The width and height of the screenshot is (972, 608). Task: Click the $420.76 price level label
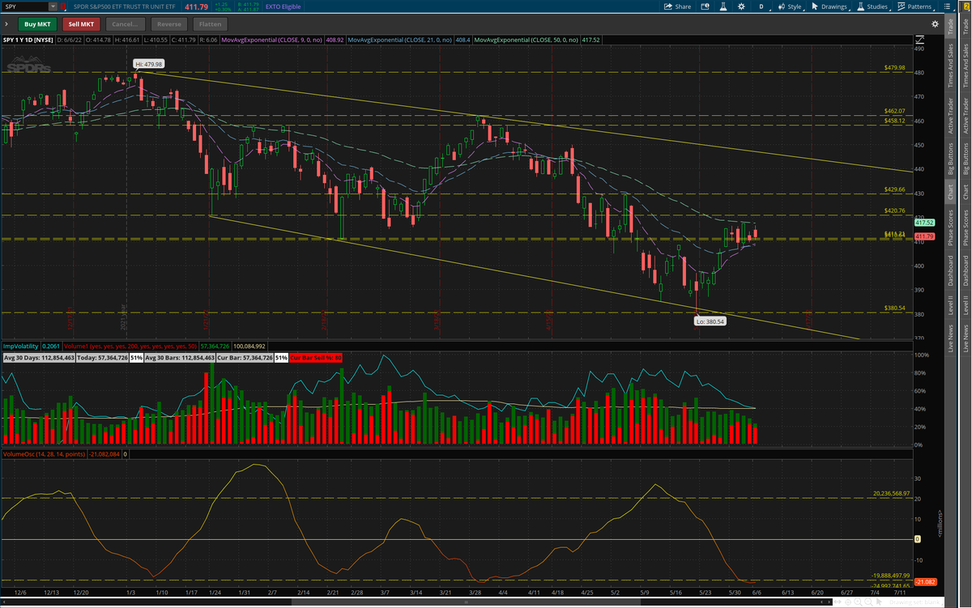(x=894, y=210)
